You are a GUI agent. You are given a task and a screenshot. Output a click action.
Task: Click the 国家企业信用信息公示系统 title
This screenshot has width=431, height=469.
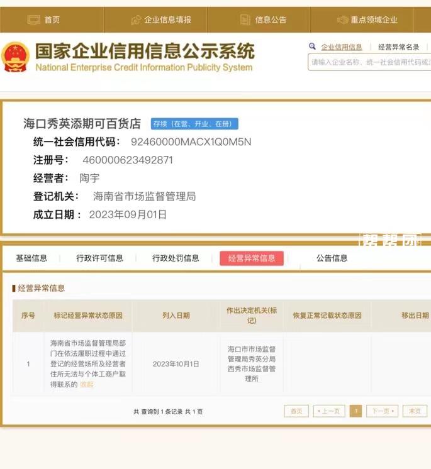tap(145, 51)
